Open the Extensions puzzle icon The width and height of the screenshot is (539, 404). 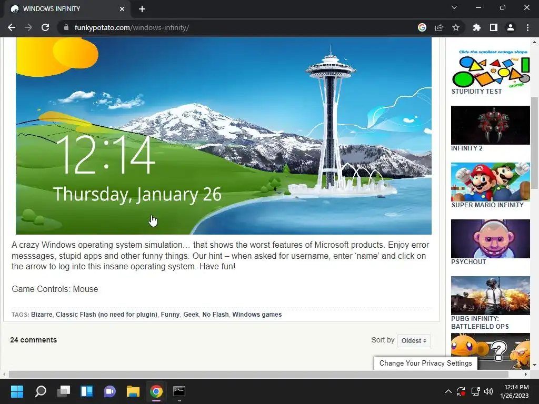477,27
